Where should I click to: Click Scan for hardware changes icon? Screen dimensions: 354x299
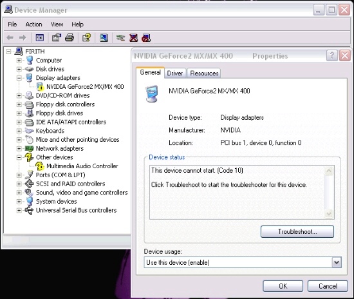(104, 37)
